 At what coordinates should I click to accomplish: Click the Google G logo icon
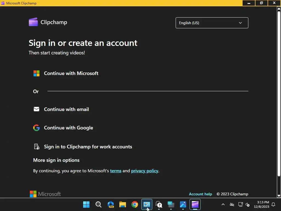(x=36, y=128)
